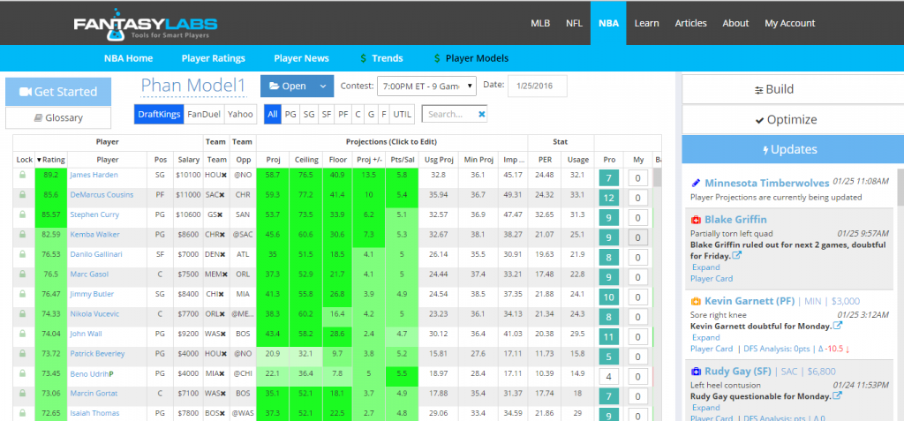This screenshot has width=904, height=421.
Task: Click the X next to MEM team
Action: (225, 274)
